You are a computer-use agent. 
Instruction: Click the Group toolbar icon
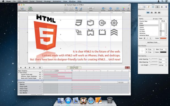pyautogui.click(x=66, y=8)
